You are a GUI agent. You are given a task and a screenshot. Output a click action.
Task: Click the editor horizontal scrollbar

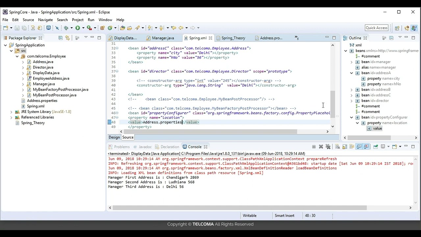point(211,132)
